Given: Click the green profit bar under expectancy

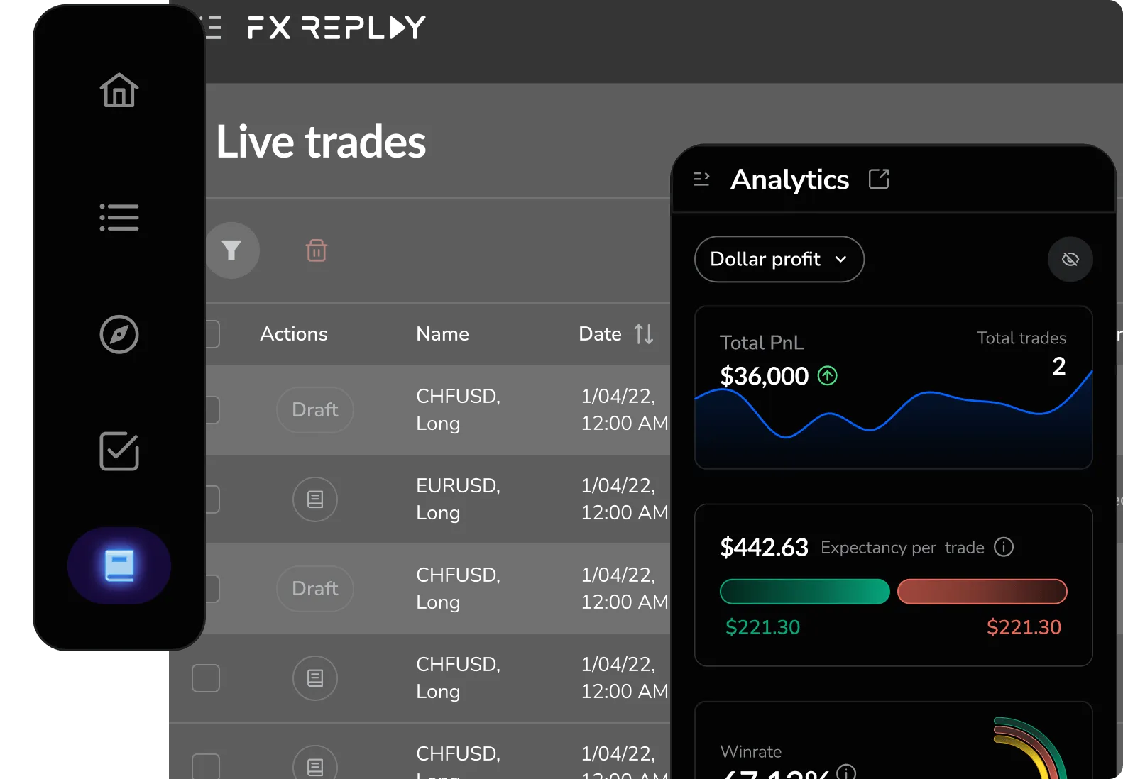Looking at the screenshot, I should [x=804, y=591].
